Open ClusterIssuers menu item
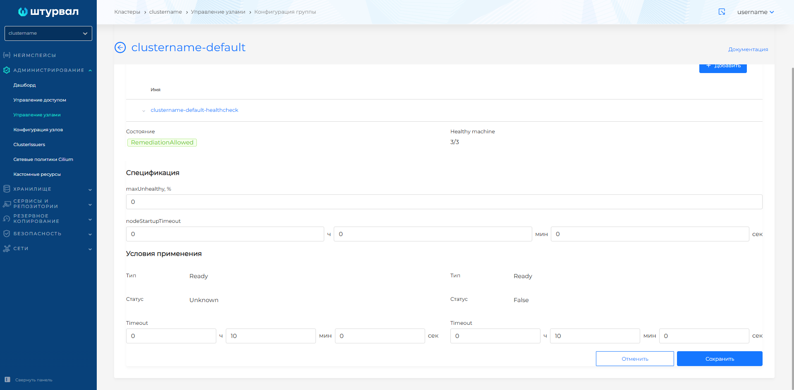Image resolution: width=794 pixels, height=390 pixels. [29, 144]
